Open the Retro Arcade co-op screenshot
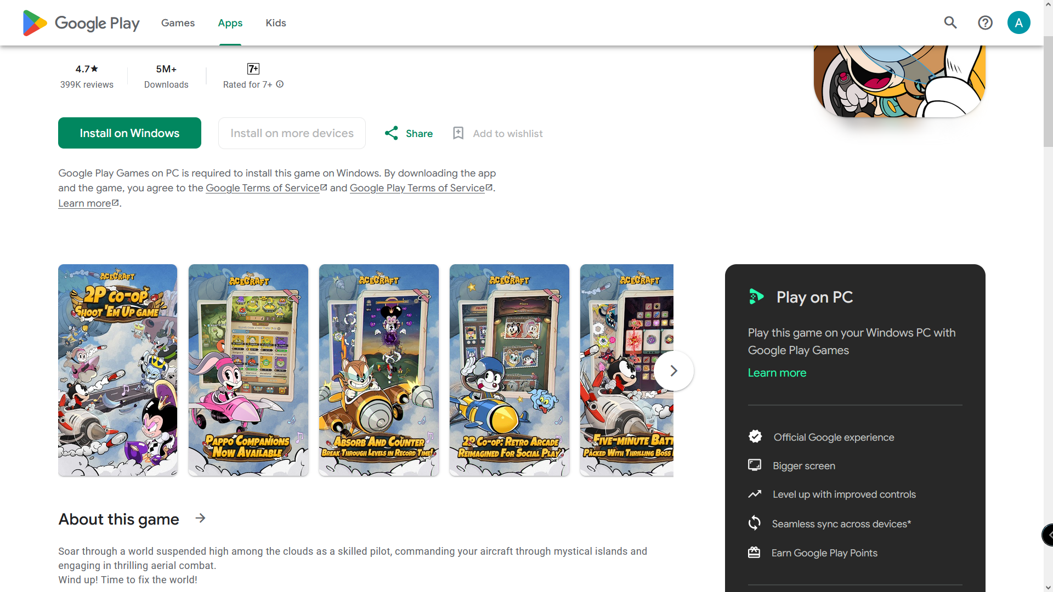This screenshot has height=592, width=1053. pyautogui.click(x=509, y=370)
